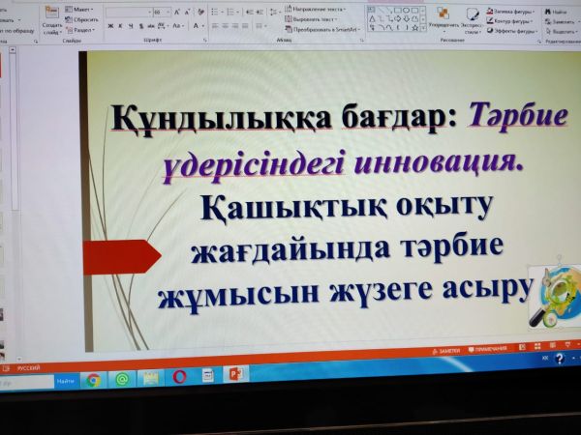The height and width of the screenshot is (435, 581).
Task: Toggle italic (К) formatting
Action: [120, 26]
